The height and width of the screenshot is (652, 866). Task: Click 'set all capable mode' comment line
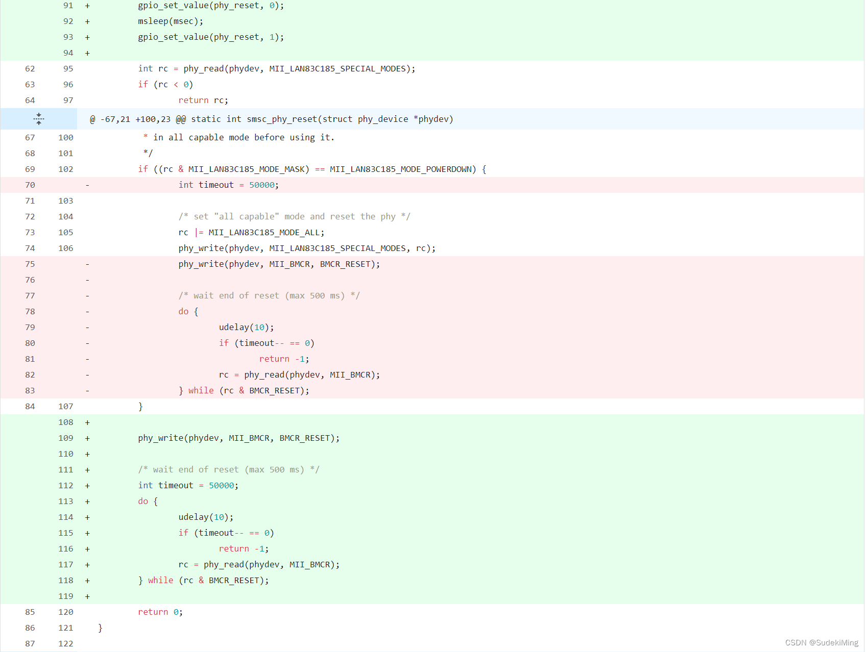coord(295,216)
